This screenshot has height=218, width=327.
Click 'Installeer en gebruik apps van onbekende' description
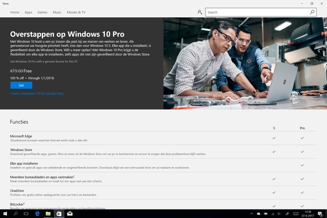click(x=100, y=168)
